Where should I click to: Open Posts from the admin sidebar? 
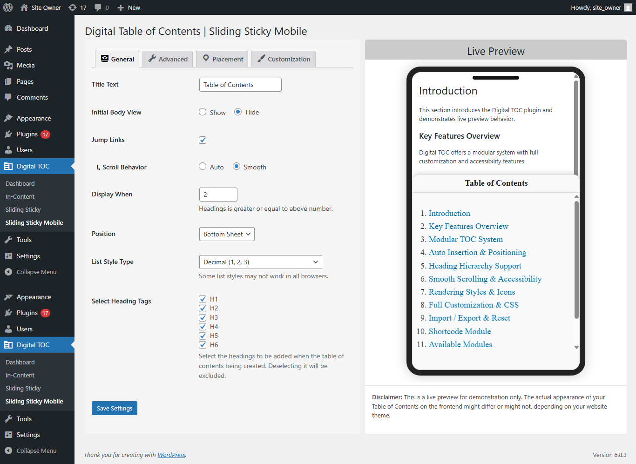(x=9, y=49)
